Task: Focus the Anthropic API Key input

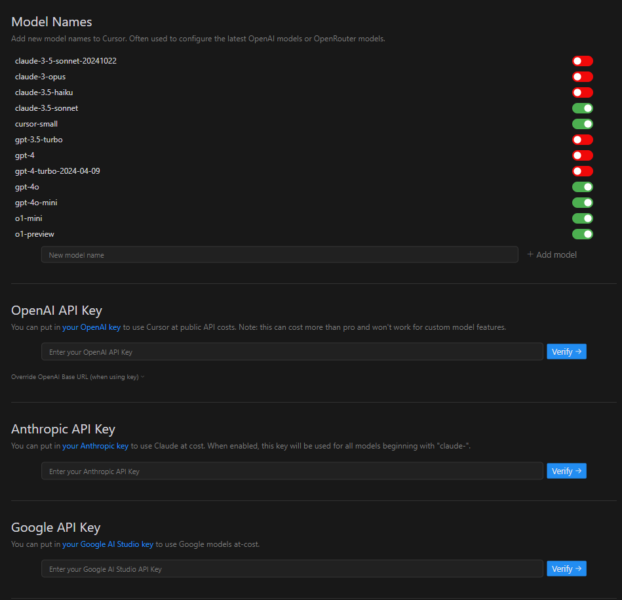Action: click(x=292, y=471)
